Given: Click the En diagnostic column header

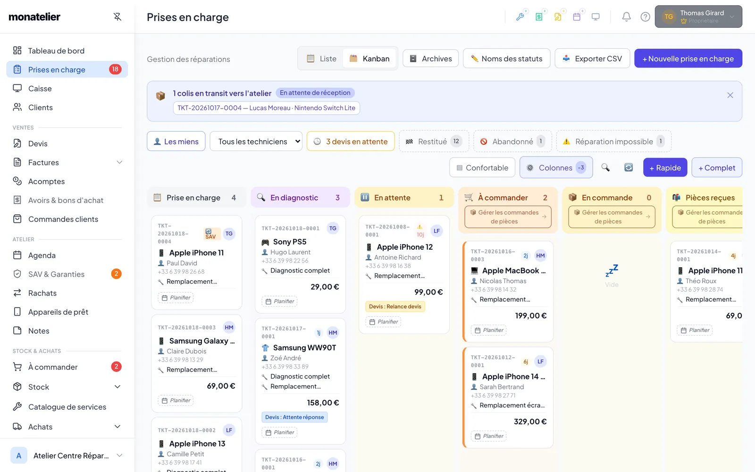Looking at the screenshot, I should coord(300,197).
